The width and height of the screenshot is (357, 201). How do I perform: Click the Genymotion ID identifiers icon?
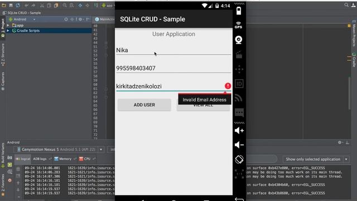point(239,84)
